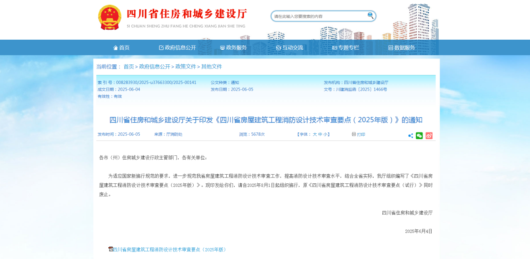Screen dimensions: 530x259
Task: Open the 互动交流 navigation menu
Action: coord(289,48)
